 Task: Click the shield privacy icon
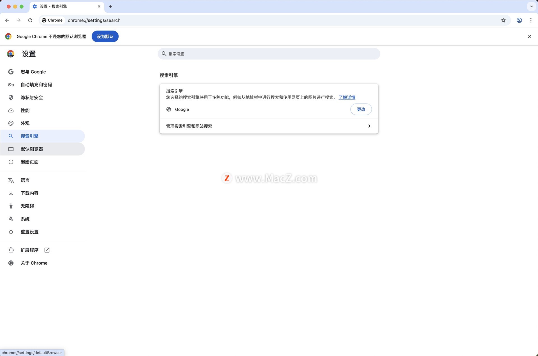click(11, 98)
